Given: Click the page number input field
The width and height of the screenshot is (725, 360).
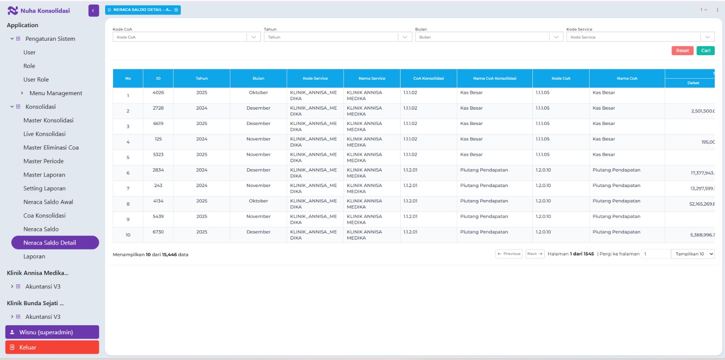Looking at the screenshot, I should 656,254.
